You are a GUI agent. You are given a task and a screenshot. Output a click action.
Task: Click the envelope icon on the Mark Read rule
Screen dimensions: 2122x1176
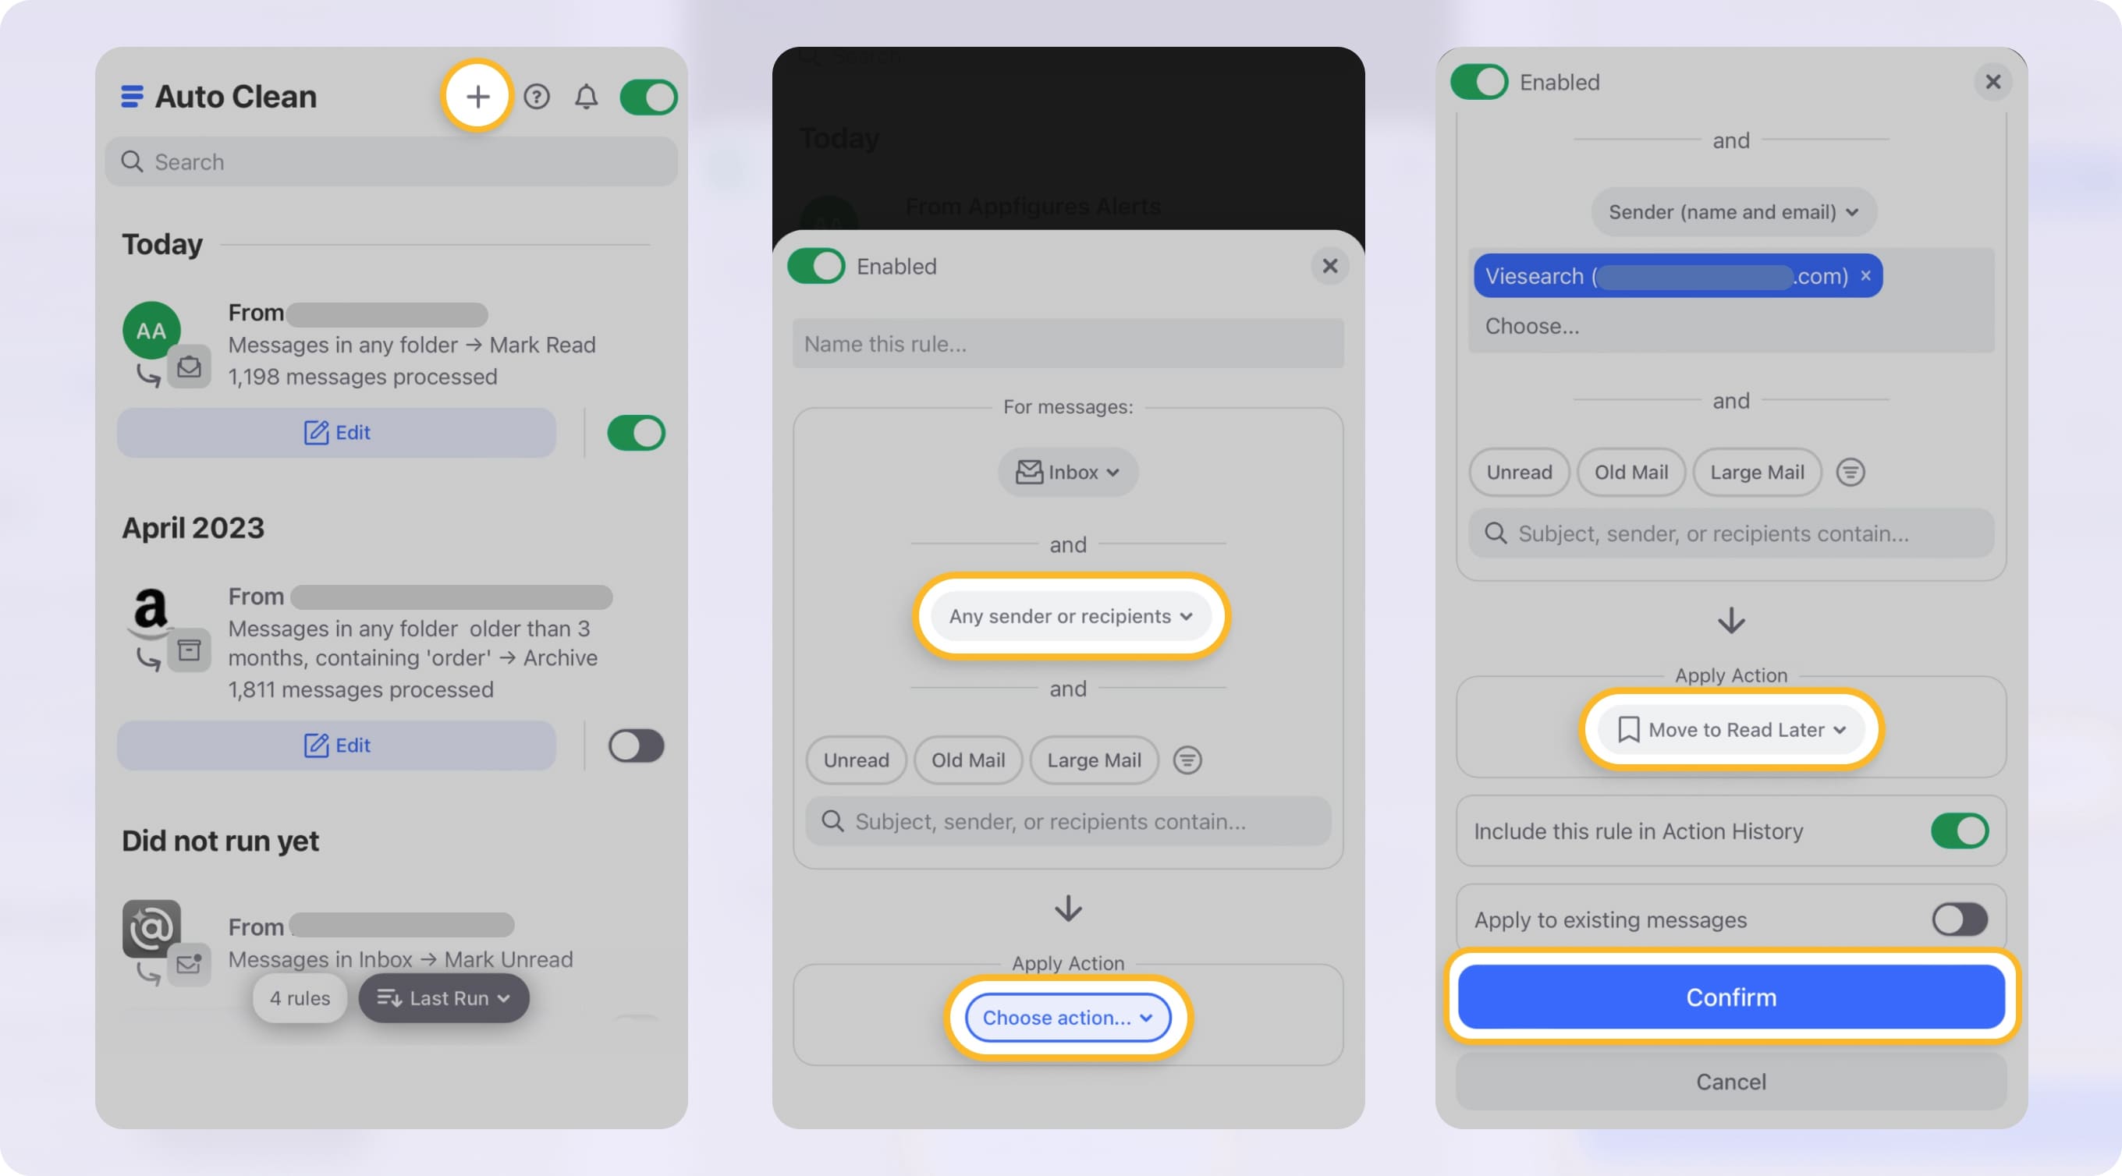190,367
